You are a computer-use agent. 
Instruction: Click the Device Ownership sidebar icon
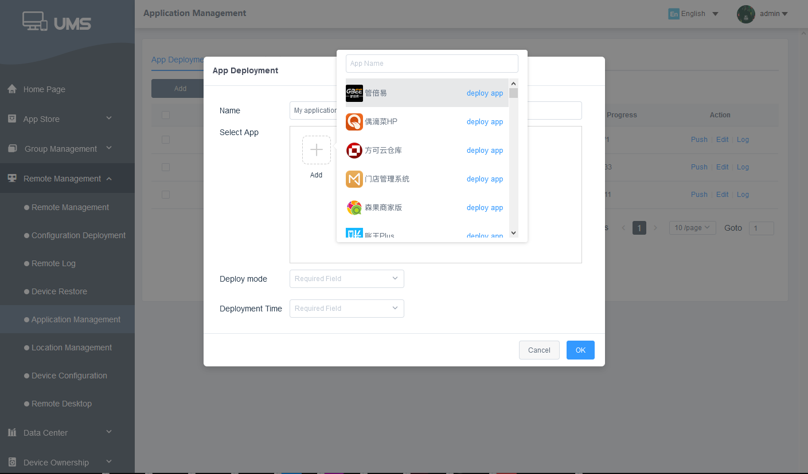click(12, 462)
